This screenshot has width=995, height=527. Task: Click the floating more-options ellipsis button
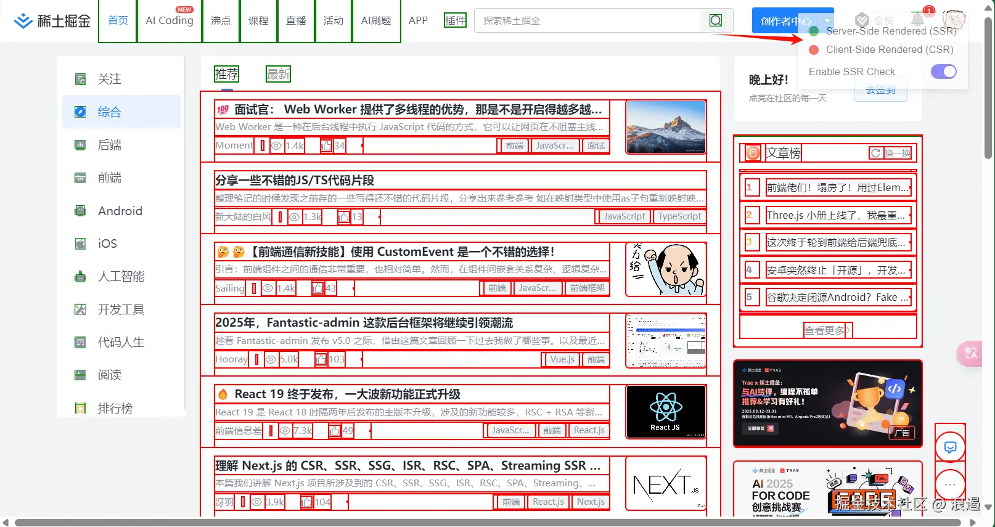pyautogui.click(x=951, y=484)
